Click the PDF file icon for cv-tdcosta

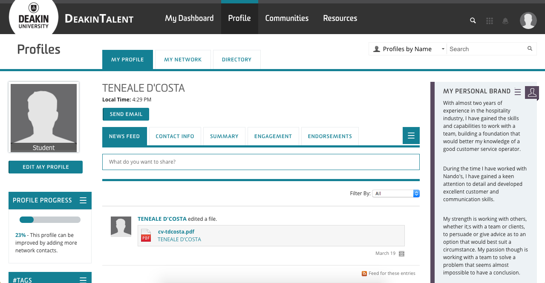coord(146,236)
